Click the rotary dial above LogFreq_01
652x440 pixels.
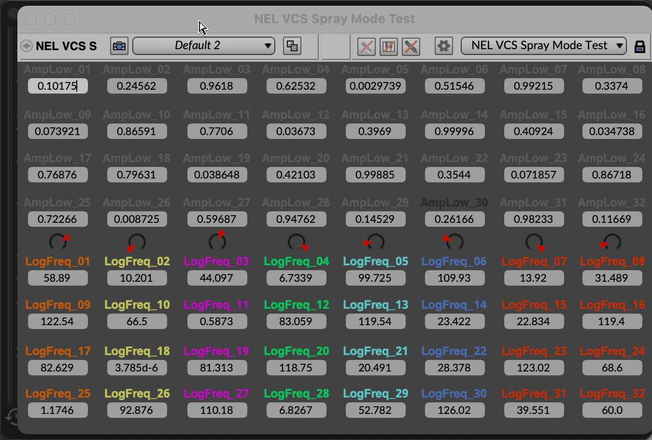click(58, 241)
